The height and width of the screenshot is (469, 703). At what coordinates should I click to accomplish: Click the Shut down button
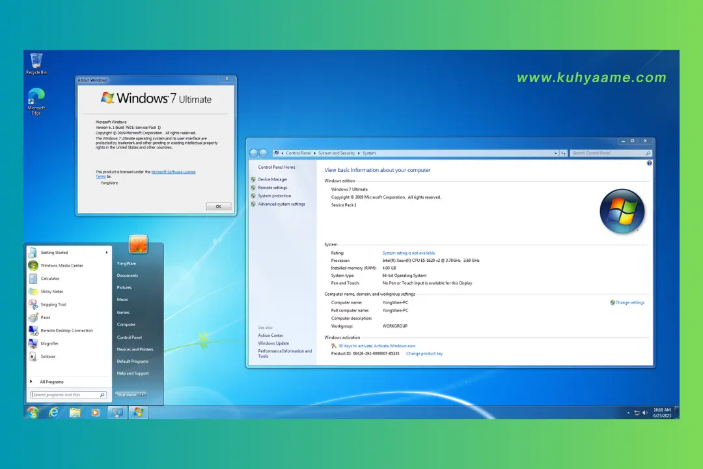[x=127, y=395]
